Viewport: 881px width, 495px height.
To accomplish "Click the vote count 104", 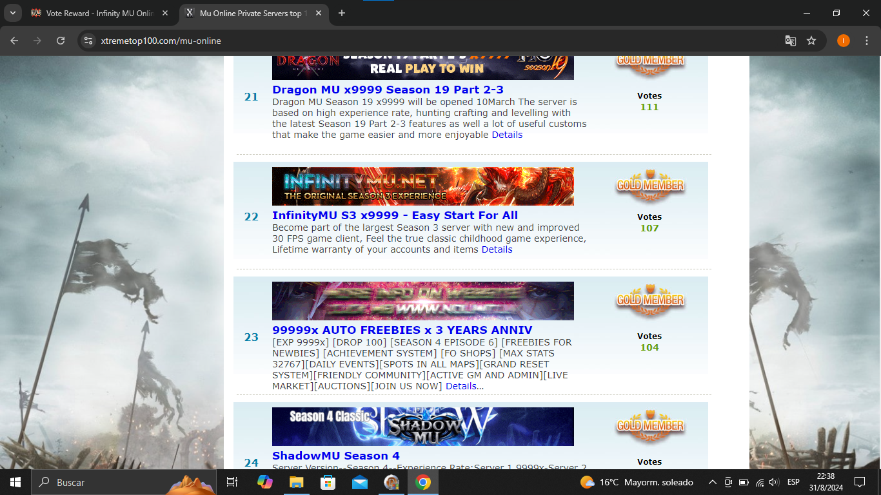I will point(649,347).
